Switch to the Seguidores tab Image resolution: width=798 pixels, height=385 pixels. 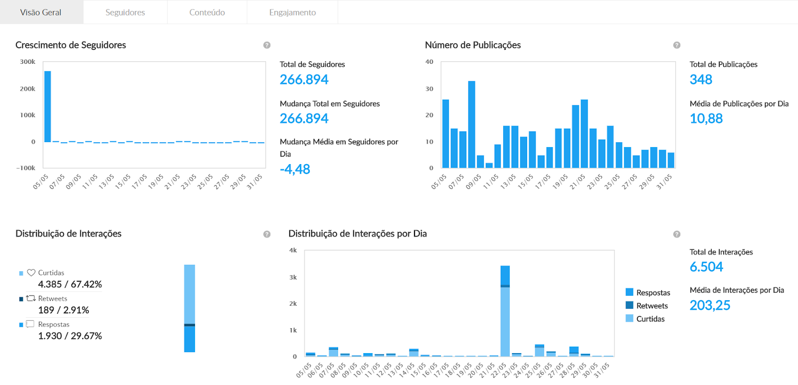[x=125, y=12]
